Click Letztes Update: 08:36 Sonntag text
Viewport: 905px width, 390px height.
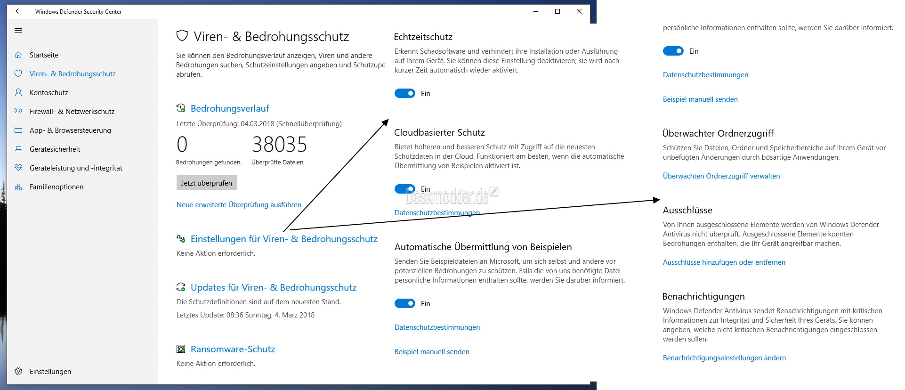click(245, 315)
